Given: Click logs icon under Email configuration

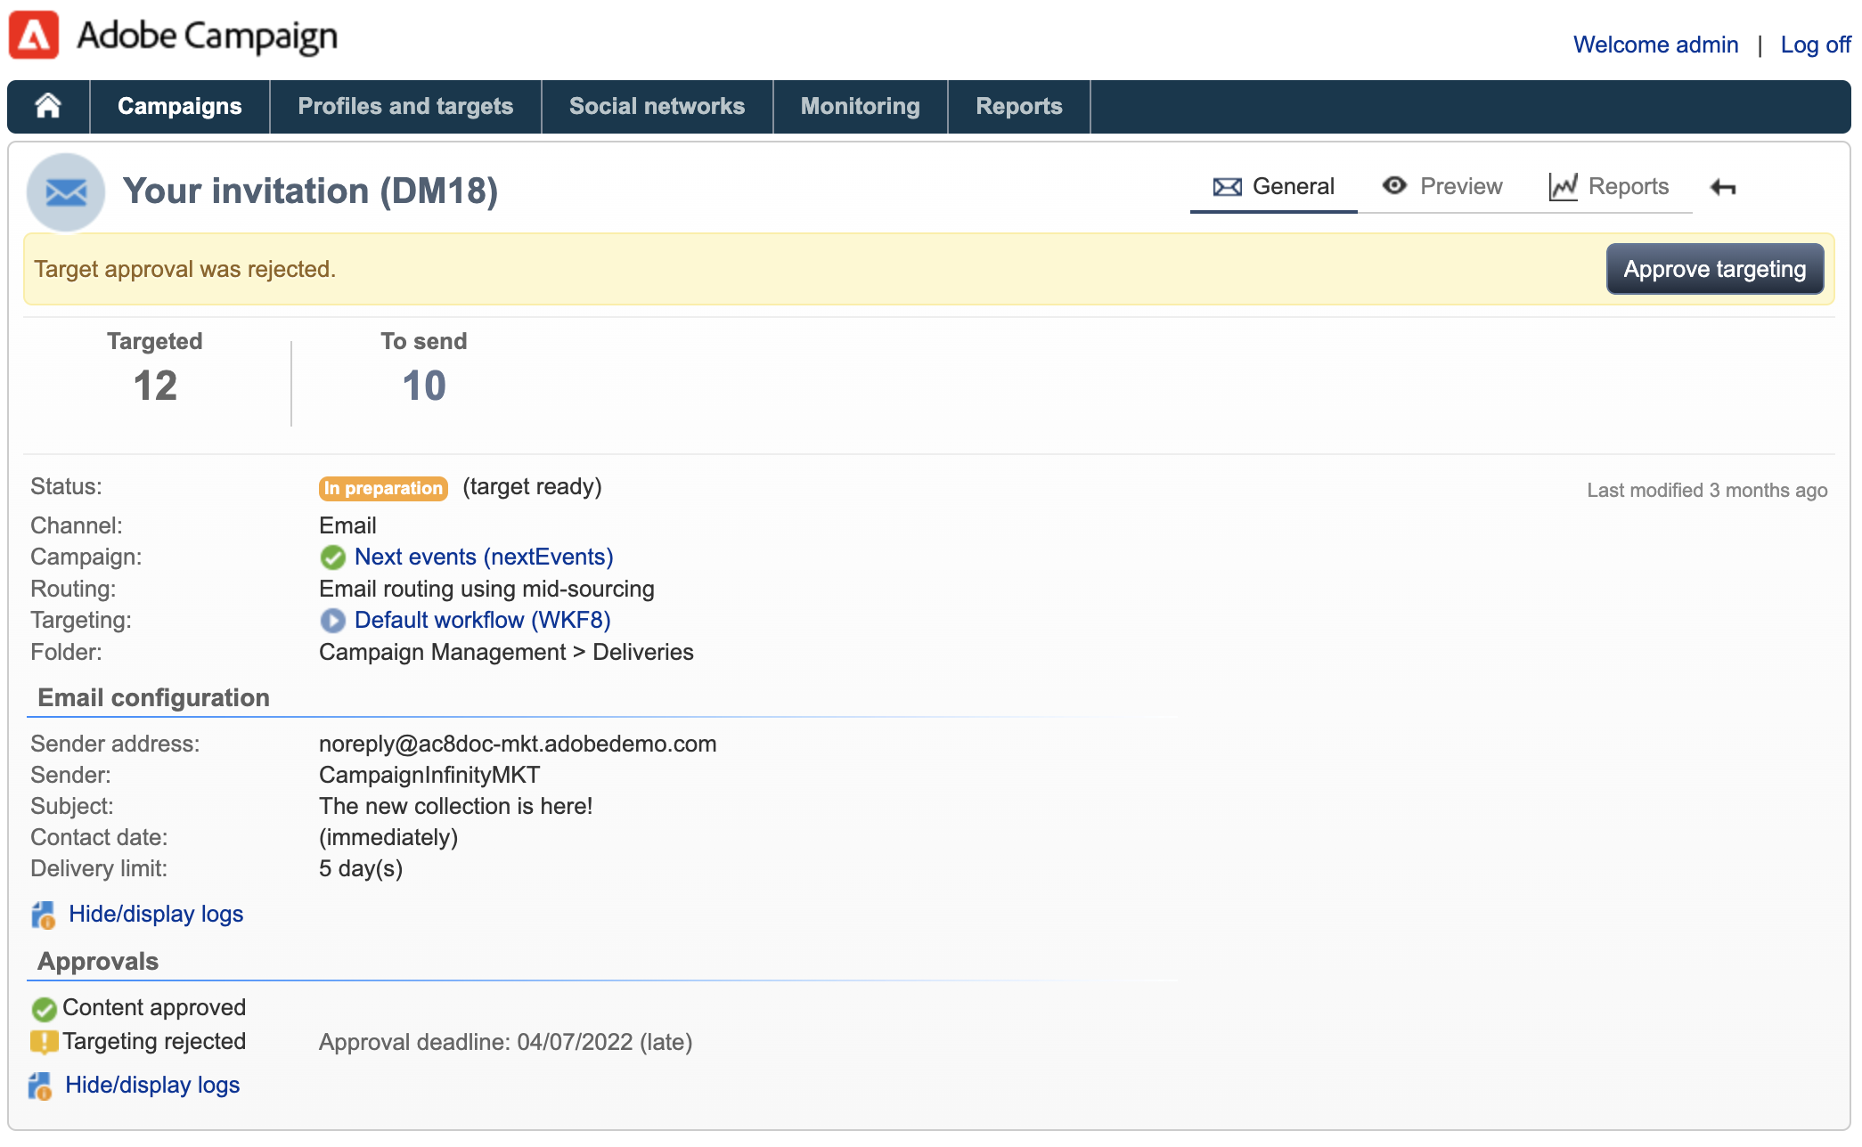Looking at the screenshot, I should pyautogui.click(x=43, y=915).
